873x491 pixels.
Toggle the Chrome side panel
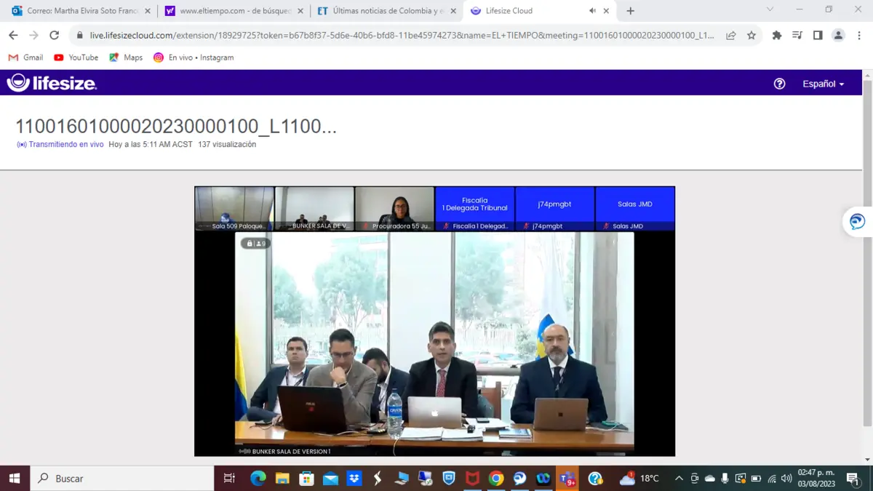tap(818, 35)
